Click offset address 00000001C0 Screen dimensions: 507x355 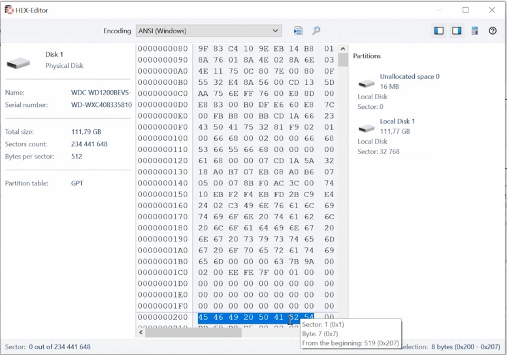click(163, 272)
